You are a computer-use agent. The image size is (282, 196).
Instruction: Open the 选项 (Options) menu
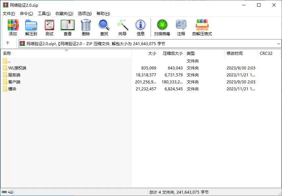point(85,13)
